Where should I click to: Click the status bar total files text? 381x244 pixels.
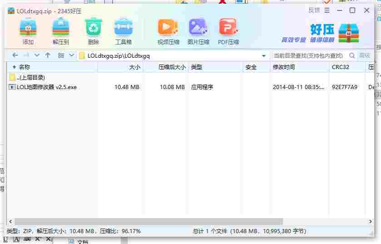click(250, 231)
